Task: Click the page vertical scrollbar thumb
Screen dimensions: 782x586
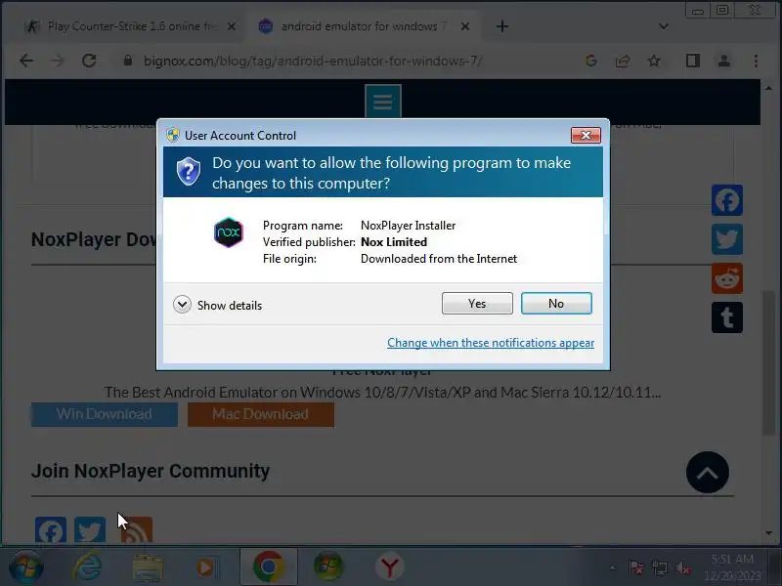Action: click(768, 363)
